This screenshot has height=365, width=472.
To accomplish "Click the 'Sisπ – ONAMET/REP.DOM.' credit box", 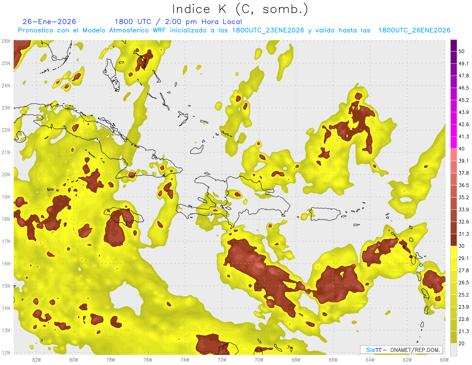I will tap(401, 350).
